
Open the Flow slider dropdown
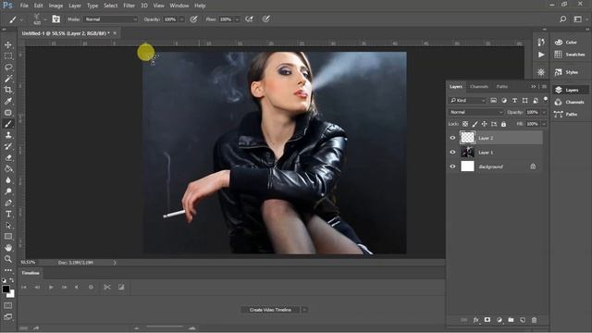tap(237, 19)
